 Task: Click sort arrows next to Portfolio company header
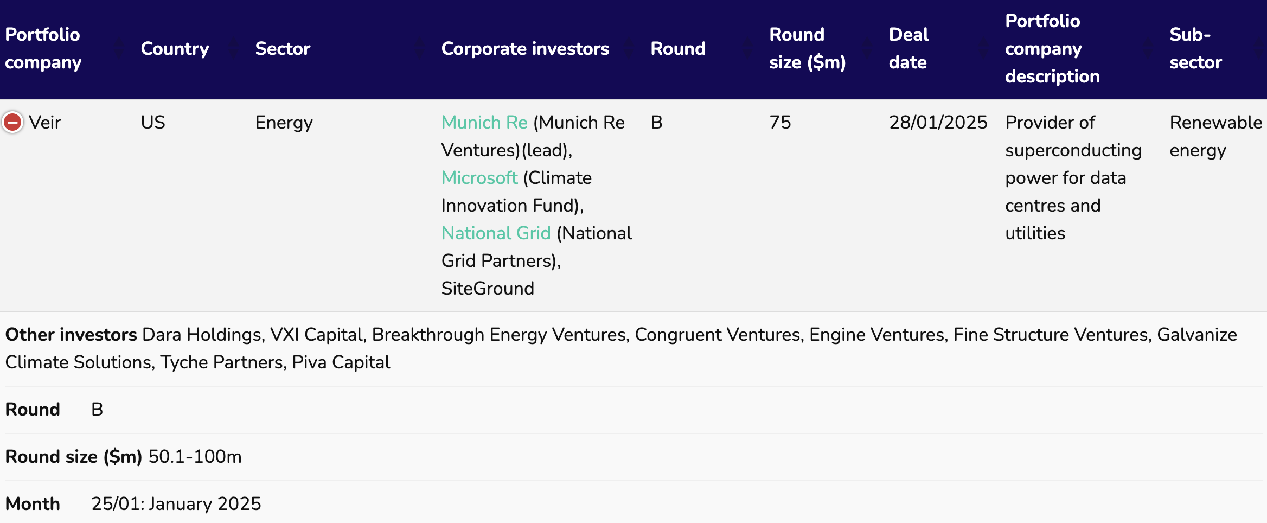tap(120, 48)
